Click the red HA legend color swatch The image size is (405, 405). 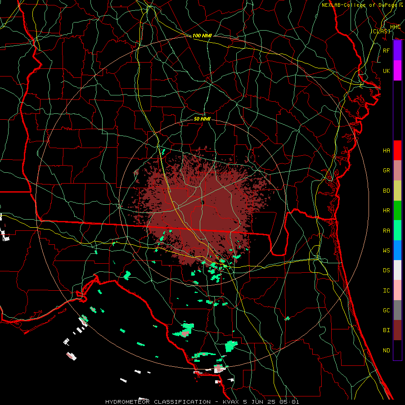coord(397,150)
